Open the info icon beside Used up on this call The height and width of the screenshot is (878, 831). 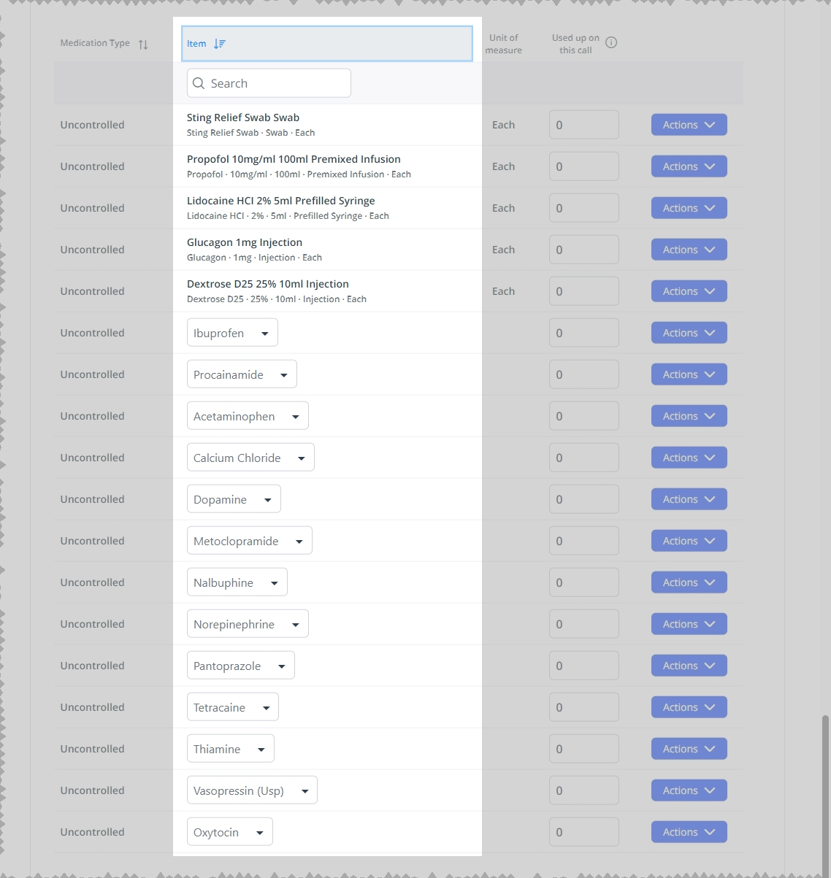pos(611,42)
